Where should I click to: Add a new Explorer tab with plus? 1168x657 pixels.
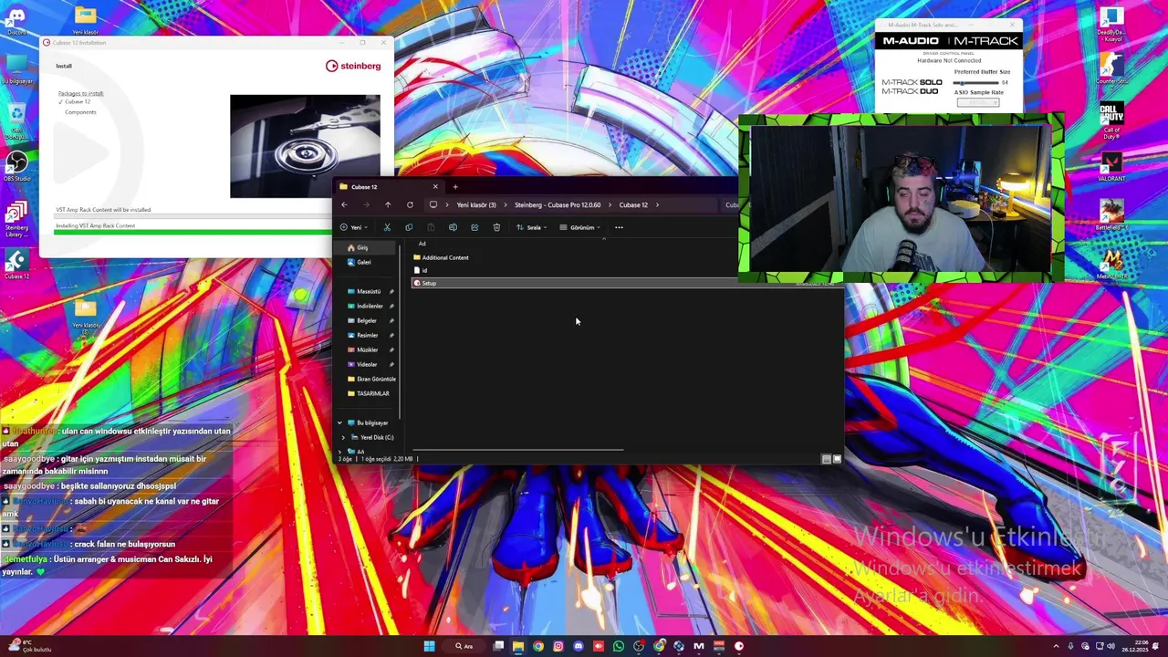pos(455,187)
